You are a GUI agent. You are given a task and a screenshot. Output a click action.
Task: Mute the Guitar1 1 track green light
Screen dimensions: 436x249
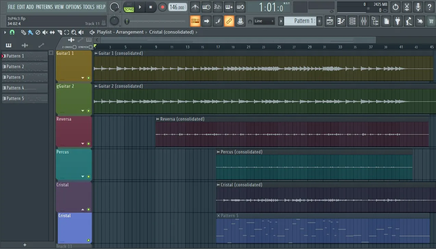(88, 78)
